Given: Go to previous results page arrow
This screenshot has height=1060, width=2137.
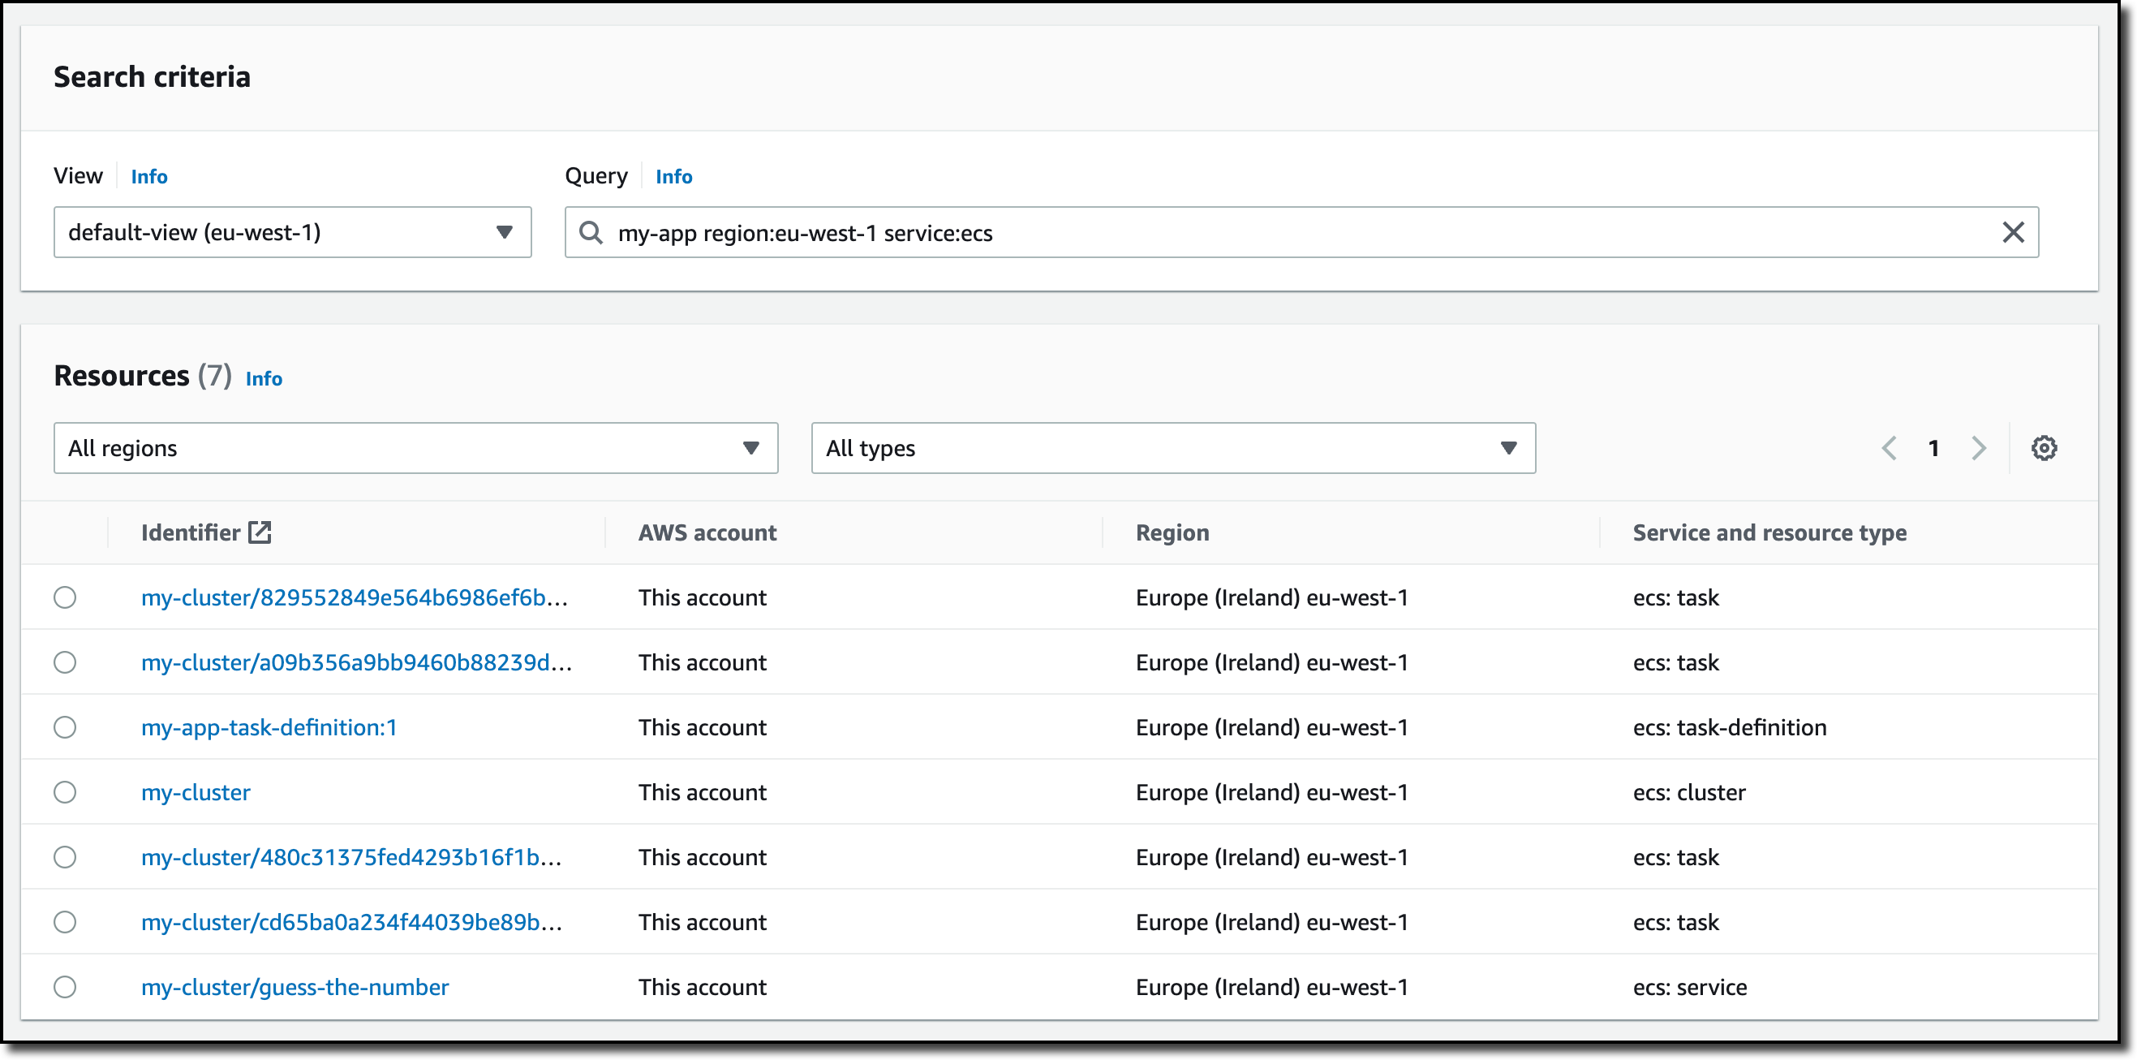Looking at the screenshot, I should pos(1889,448).
